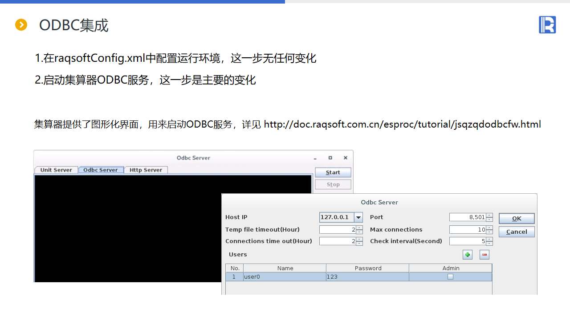Select the user0 name cell
The height and width of the screenshot is (320, 570).
(285, 276)
